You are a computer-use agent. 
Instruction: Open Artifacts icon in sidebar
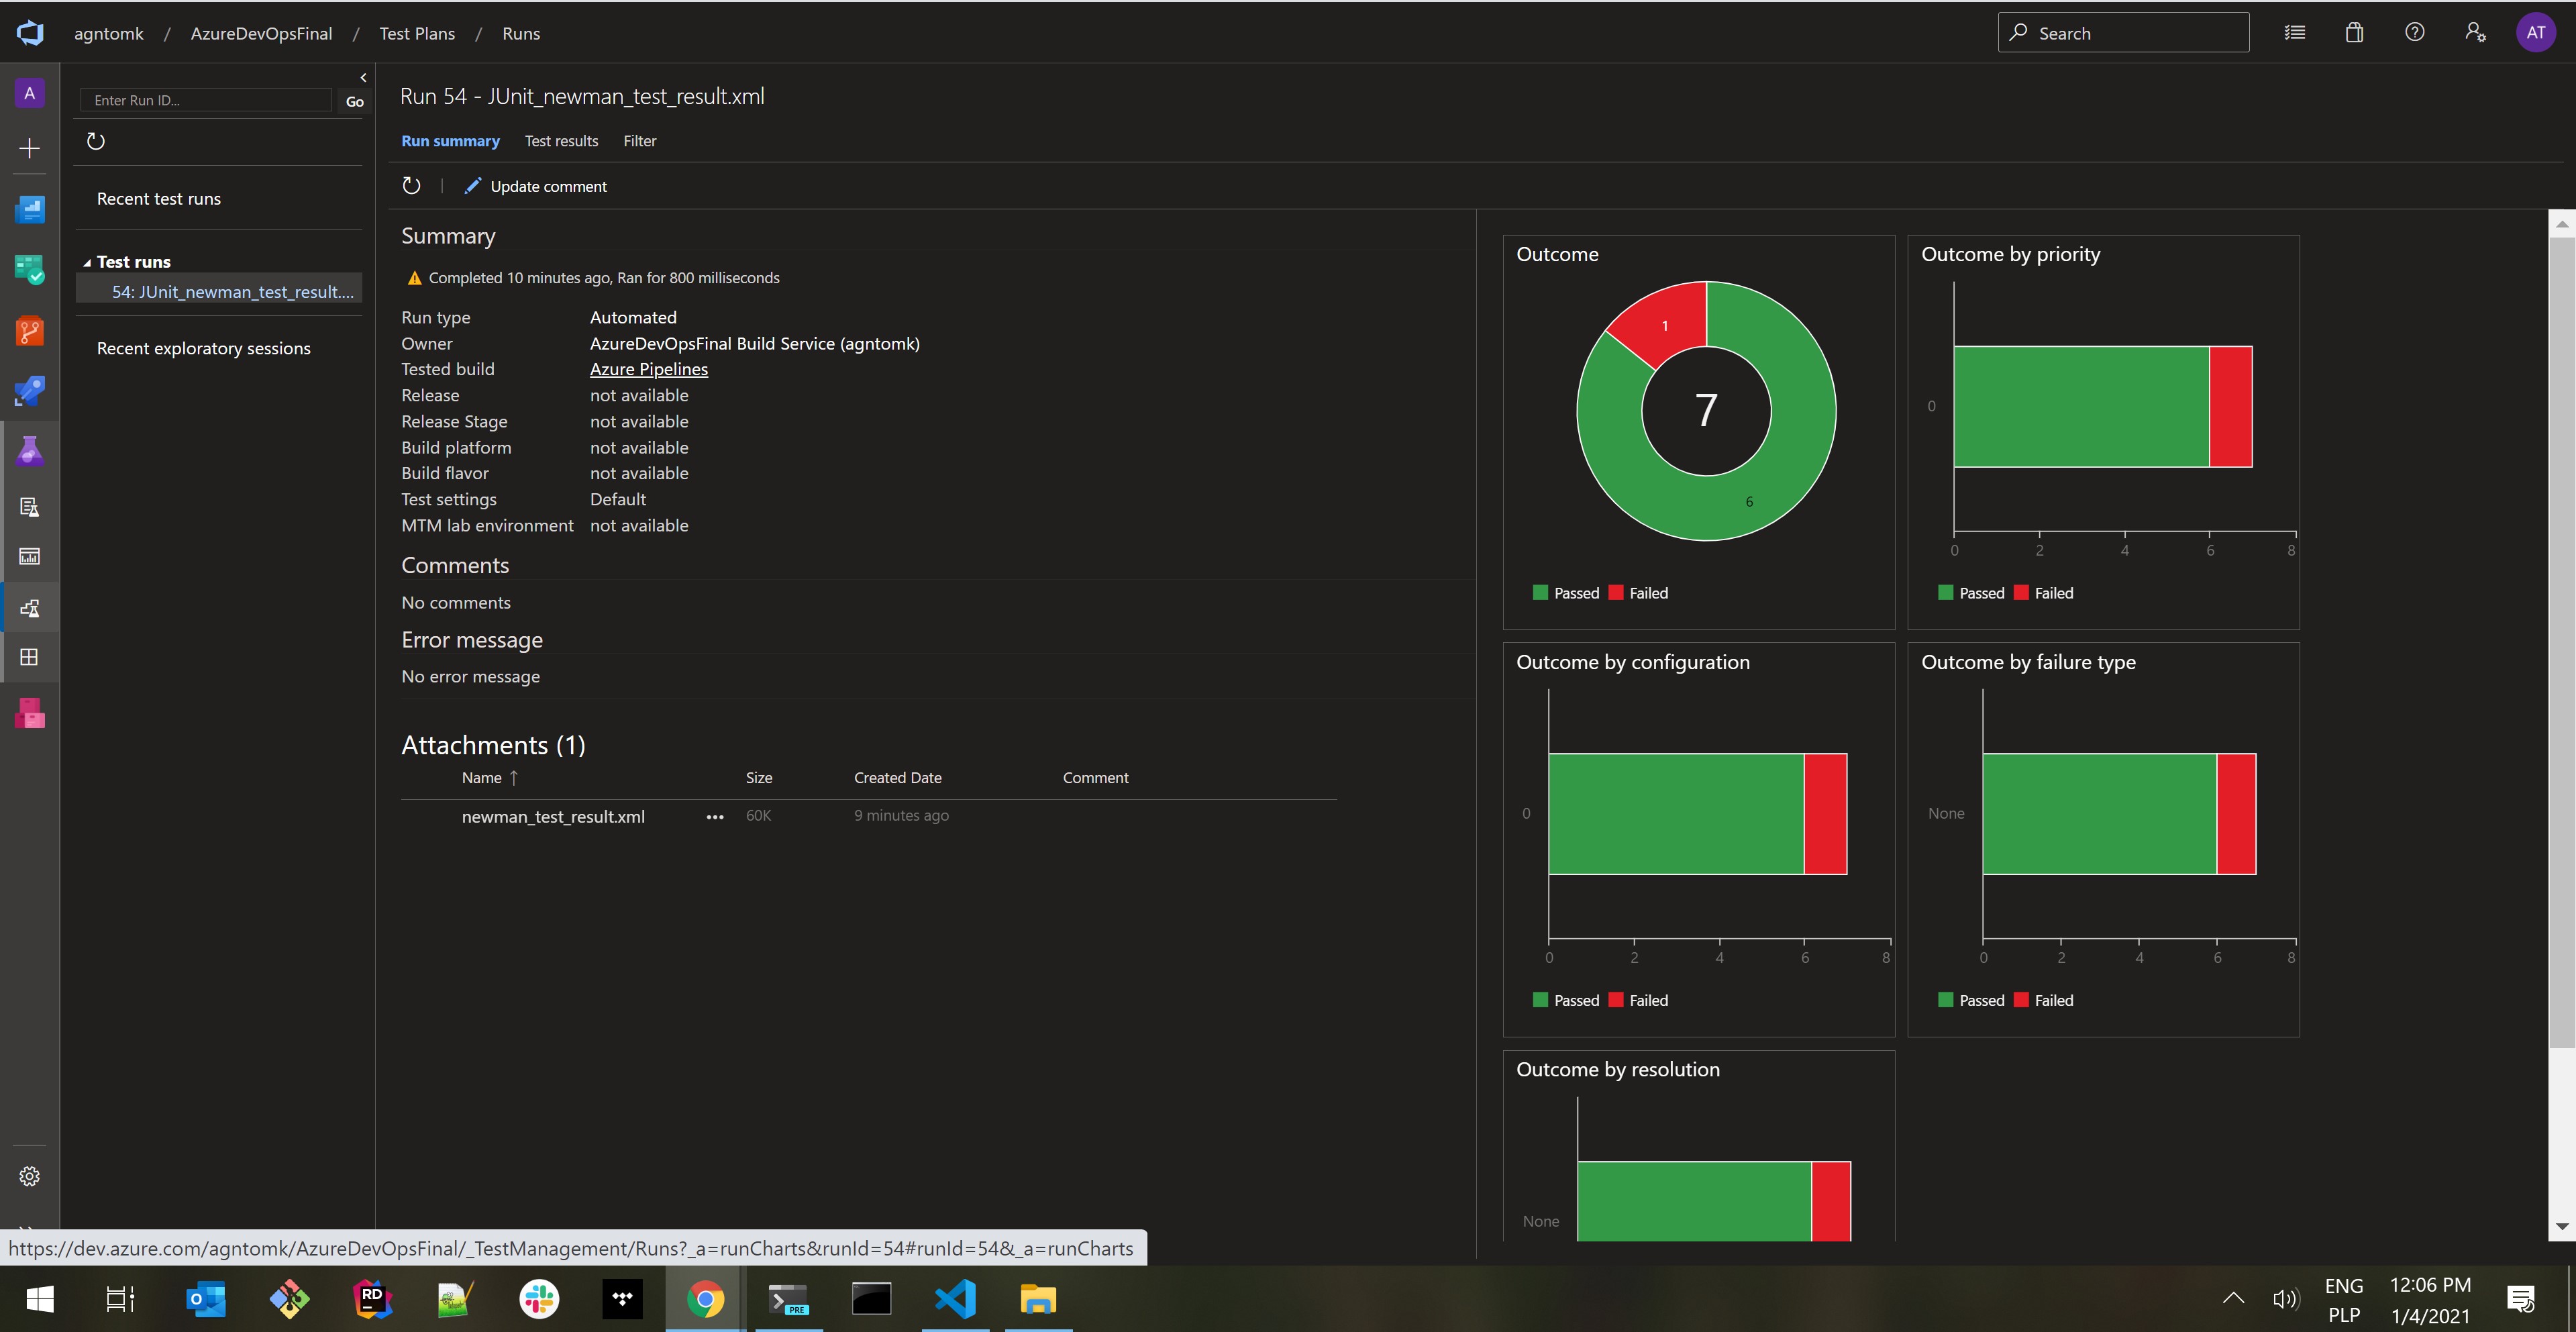coord(30,713)
